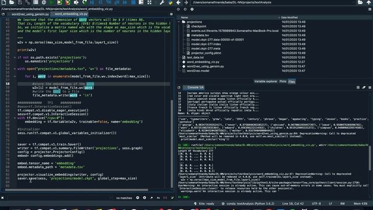Open word2vec_using_gensim.py from file list
The width and height of the screenshot is (373, 210).
click(205, 66)
